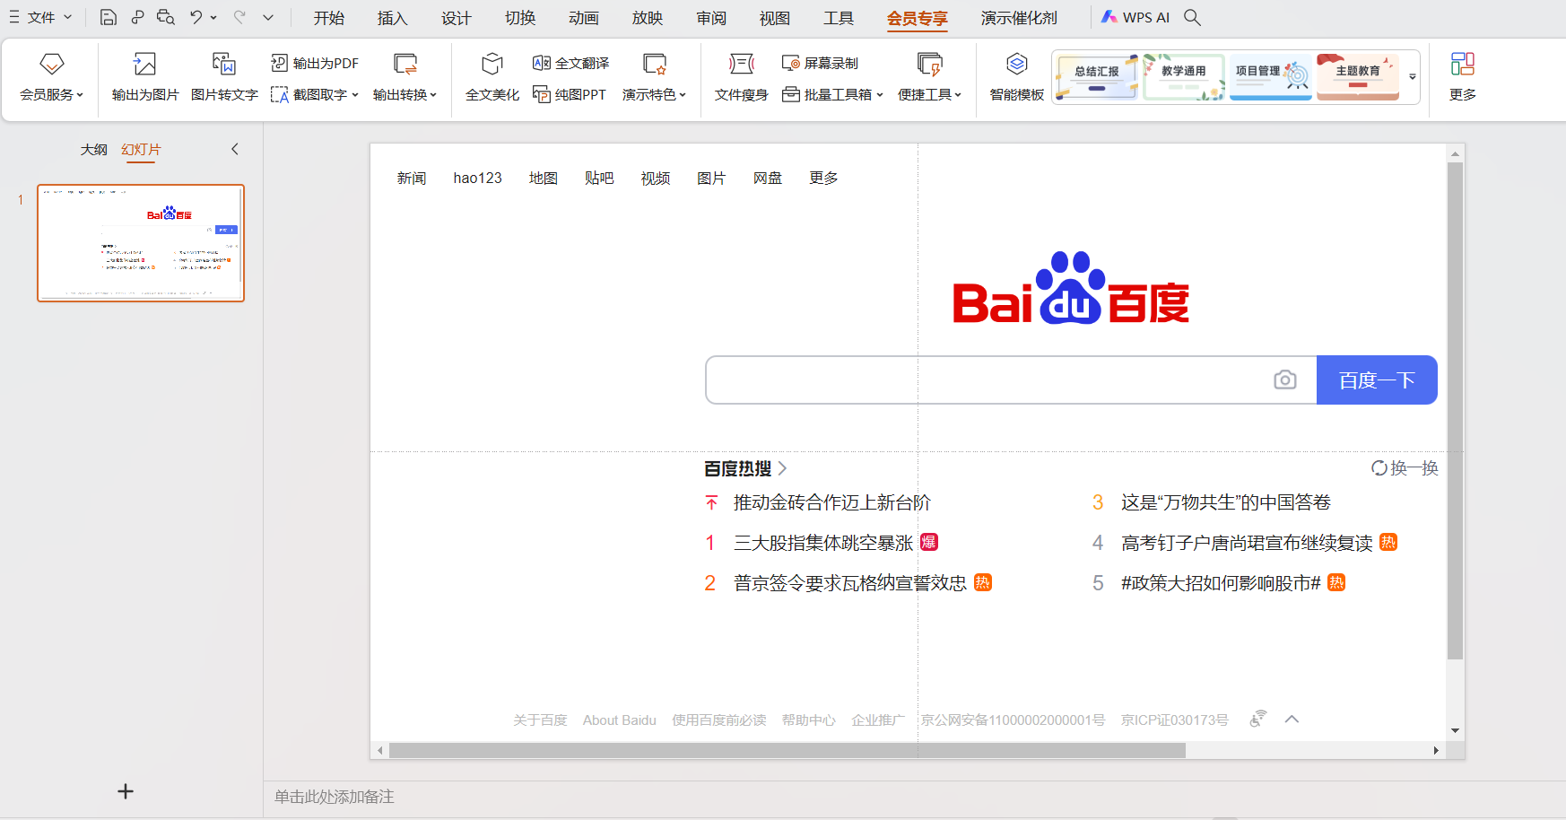The image size is (1566, 820).
Task: Click the 纯图PPT icon
Action: pyautogui.click(x=542, y=94)
